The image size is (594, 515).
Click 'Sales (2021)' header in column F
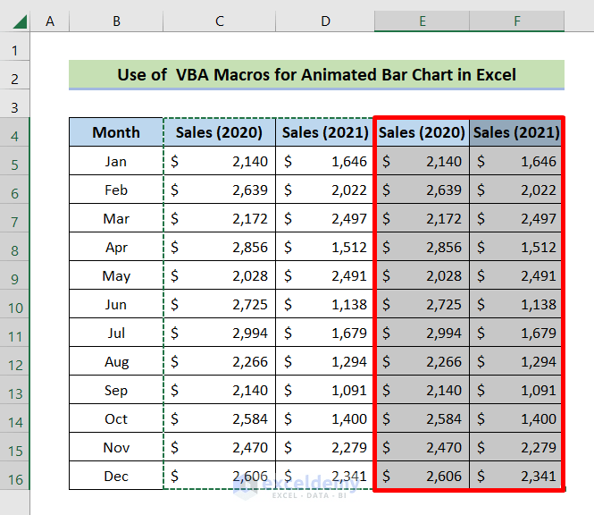tap(516, 132)
